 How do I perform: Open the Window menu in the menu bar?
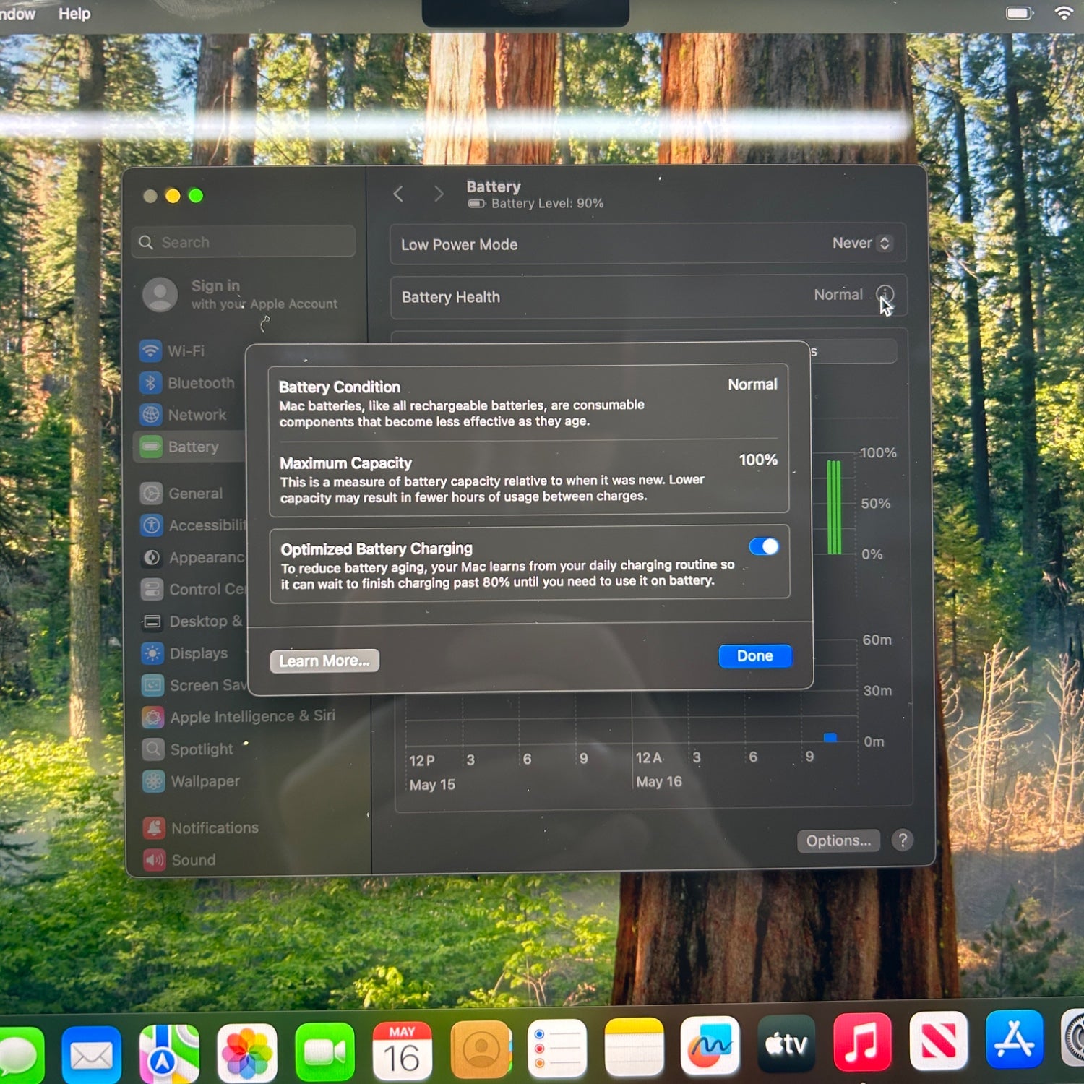point(17,13)
